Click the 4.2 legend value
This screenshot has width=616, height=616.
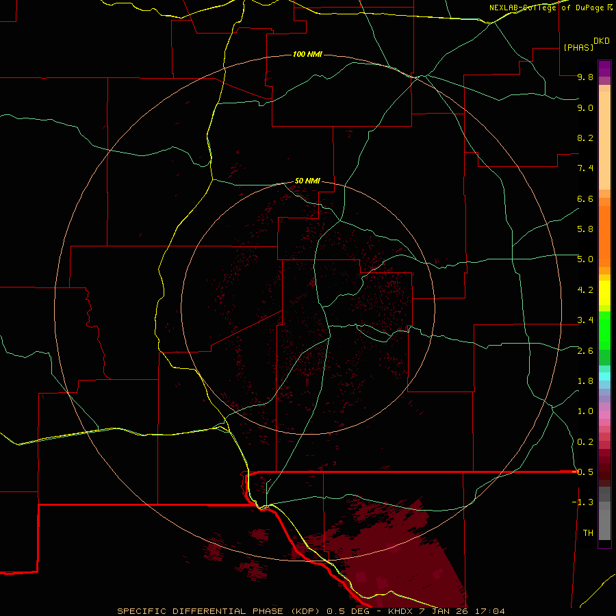tap(585, 290)
